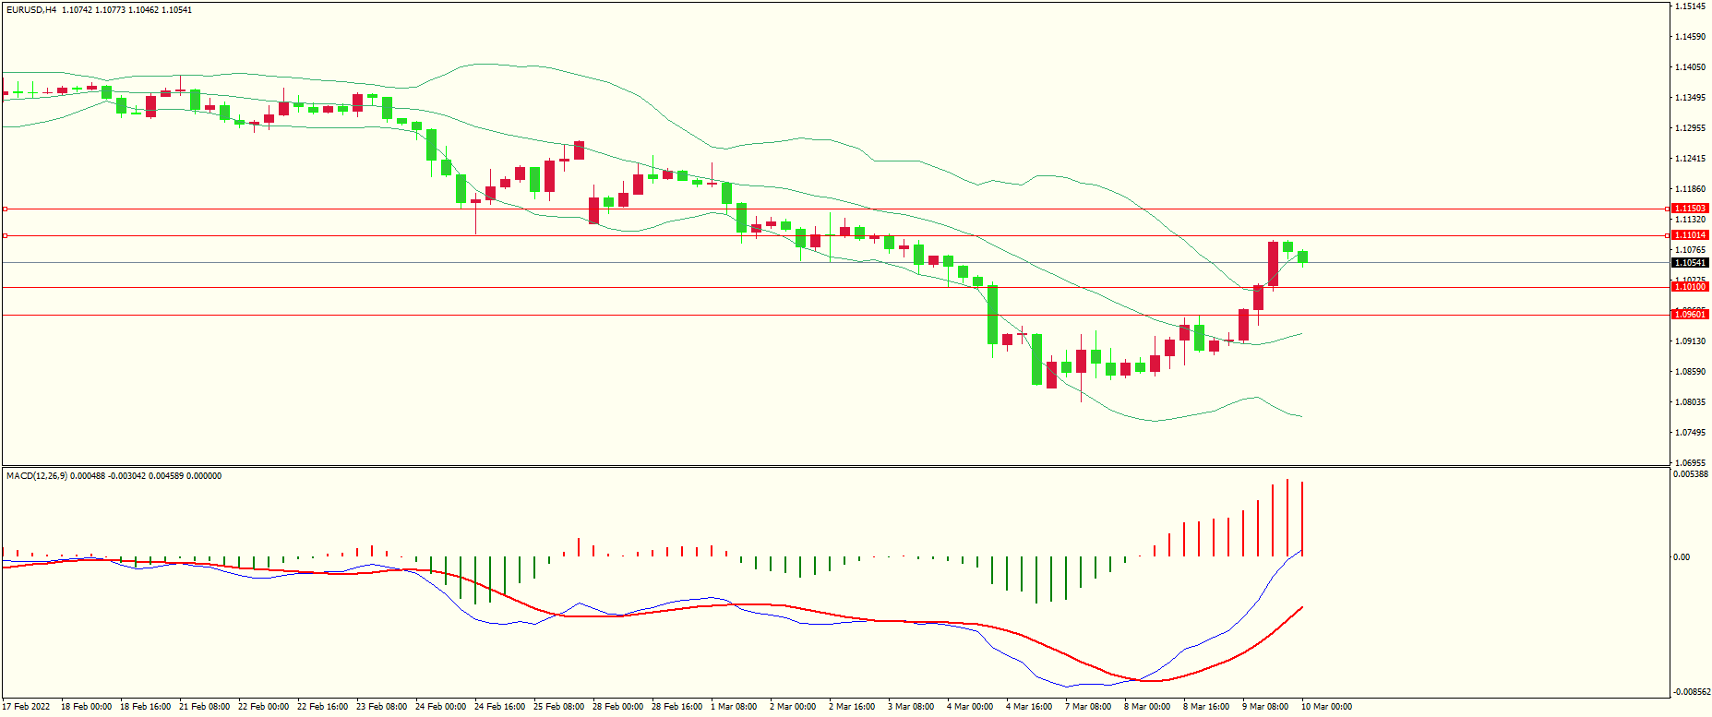
Task: Click the 1.15145 top price scale value
Action: 1690,6
